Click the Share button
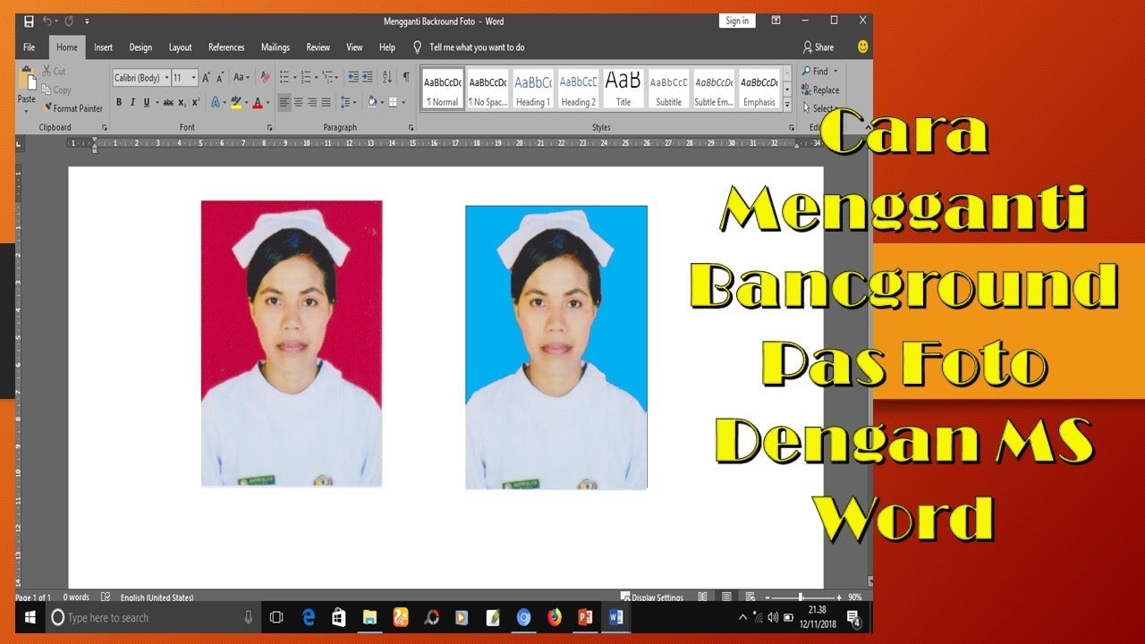This screenshot has width=1145, height=644. pos(818,47)
